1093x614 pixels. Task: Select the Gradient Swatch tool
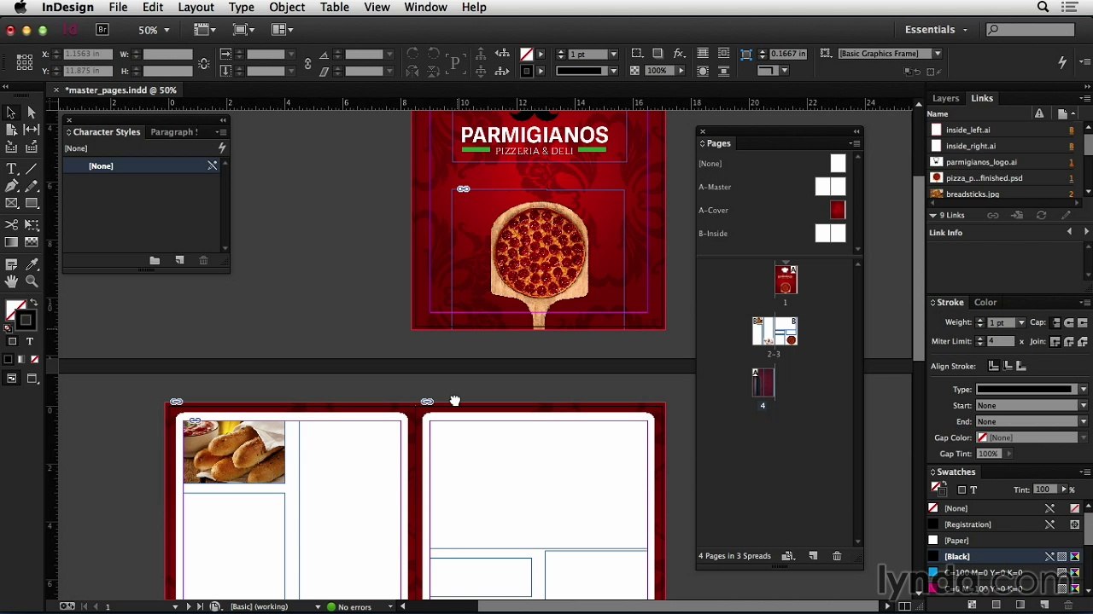click(x=11, y=242)
